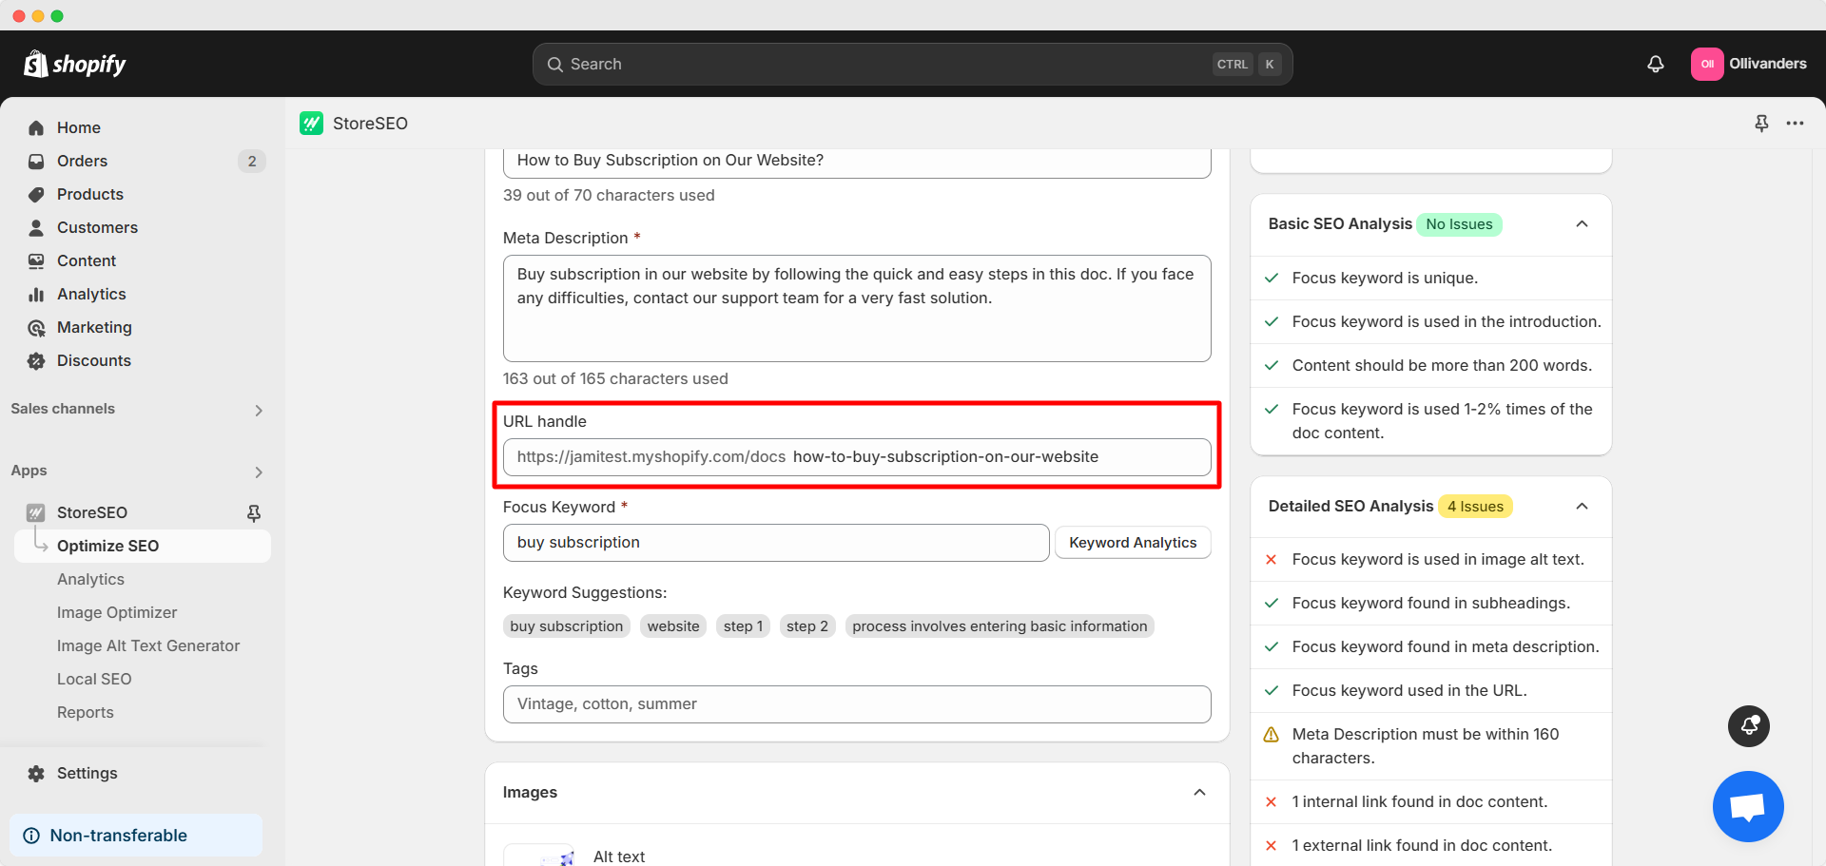Open the three-dot overflow menu
Viewport: 1826px width, 866px height.
click(1797, 124)
